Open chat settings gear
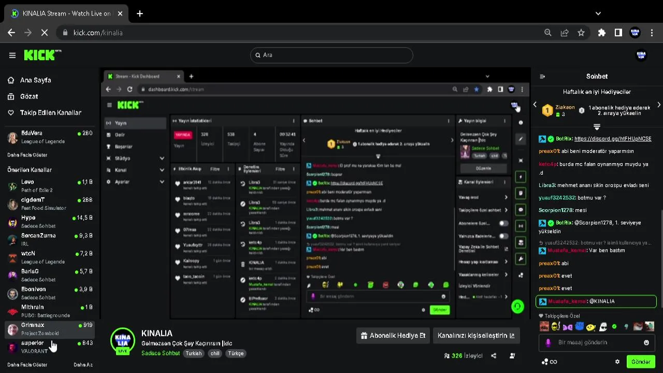Screen dimensions: 663x373 pos(617,362)
